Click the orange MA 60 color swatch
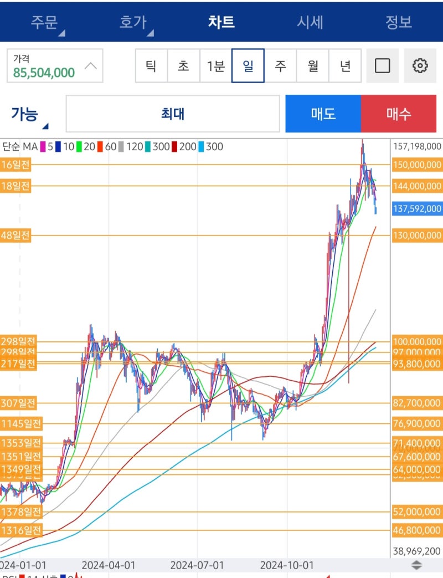This screenshot has width=443, height=578. (x=100, y=147)
